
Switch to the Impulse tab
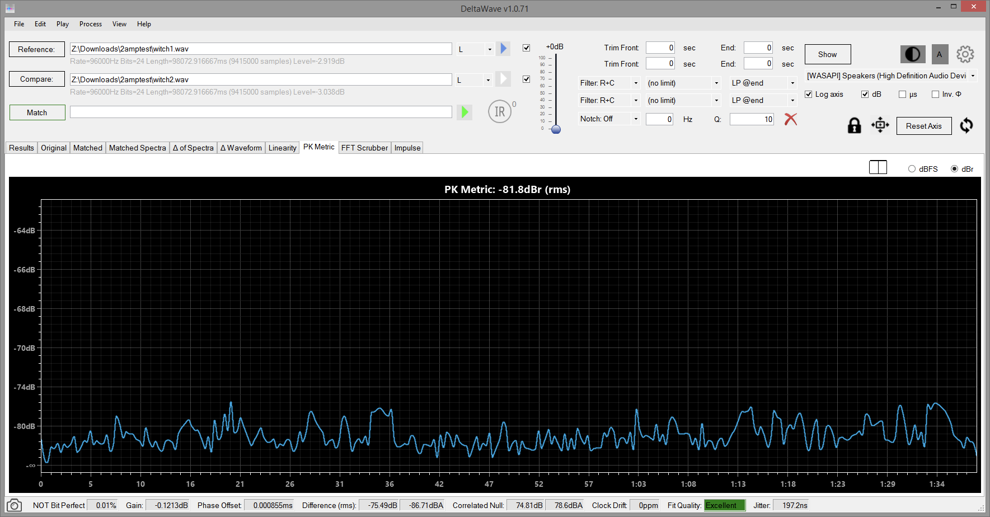(407, 148)
